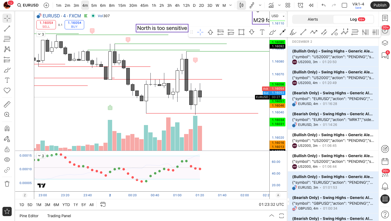Expand the chart style dropdown arrow
The width and height of the screenshot is (391, 221).
260,5
